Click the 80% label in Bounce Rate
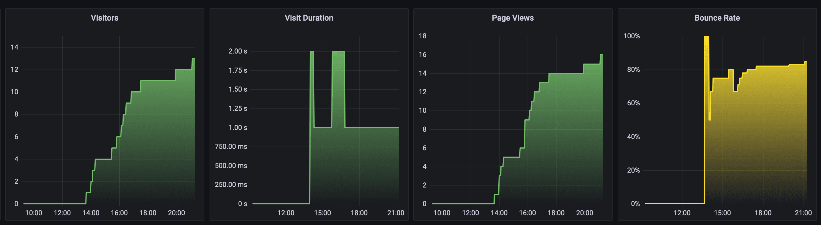 (633, 70)
